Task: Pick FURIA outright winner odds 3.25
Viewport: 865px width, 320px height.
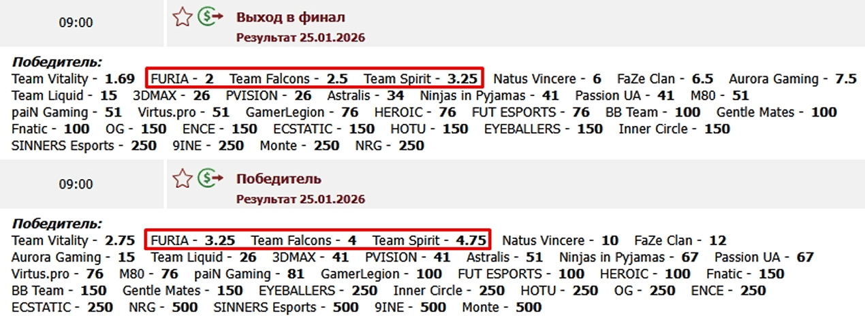Action: tap(220, 240)
